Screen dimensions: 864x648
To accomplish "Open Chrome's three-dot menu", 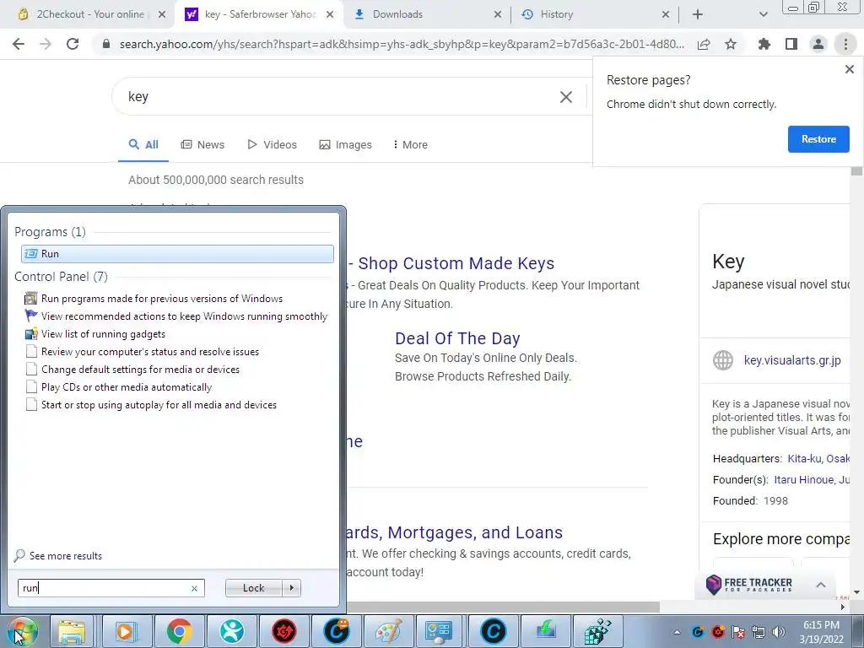I will [845, 44].
